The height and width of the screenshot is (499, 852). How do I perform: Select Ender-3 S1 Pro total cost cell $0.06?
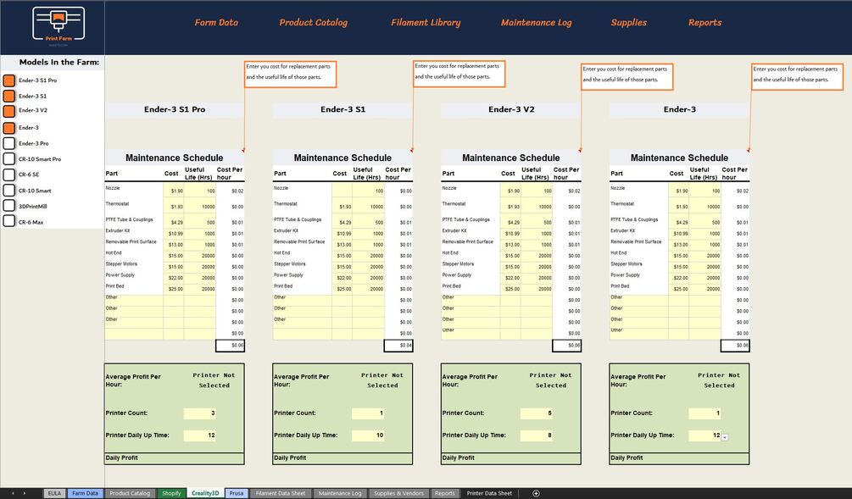tap(231, 346)
